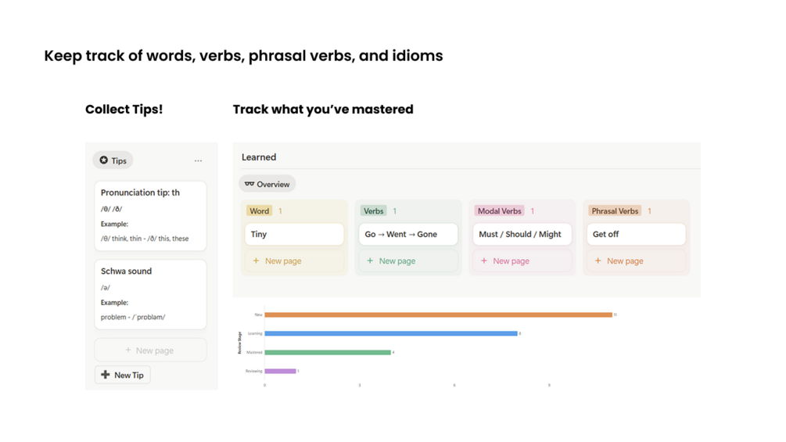Open the Must / Should / Might card
The image size is (786, 442).
pos(522,234)
